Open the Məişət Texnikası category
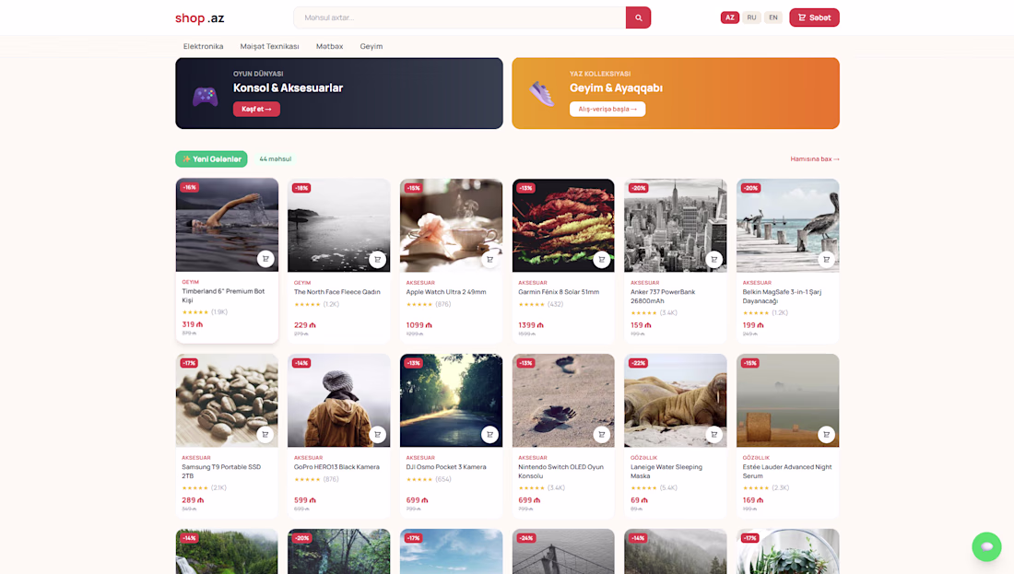Viewport: 1014px width, 574px height. click(x=270, y=47)
